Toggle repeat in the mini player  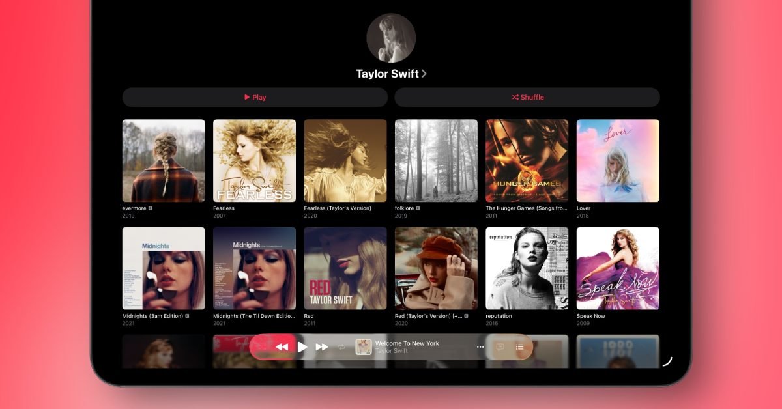[x=341, y=347]
